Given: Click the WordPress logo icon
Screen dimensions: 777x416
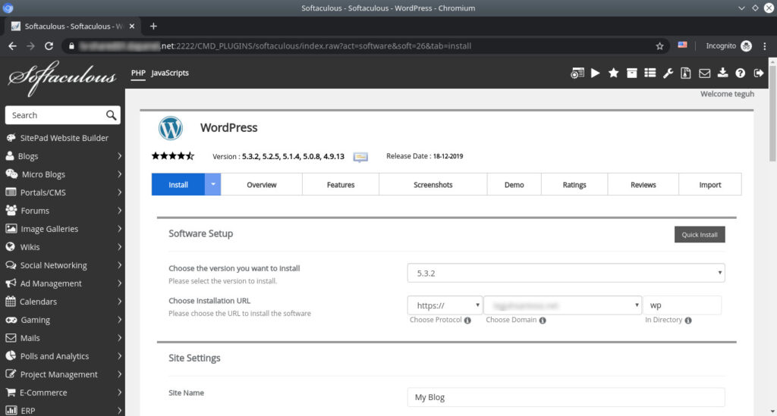Looking at the screenshot, I should point(171,127).
